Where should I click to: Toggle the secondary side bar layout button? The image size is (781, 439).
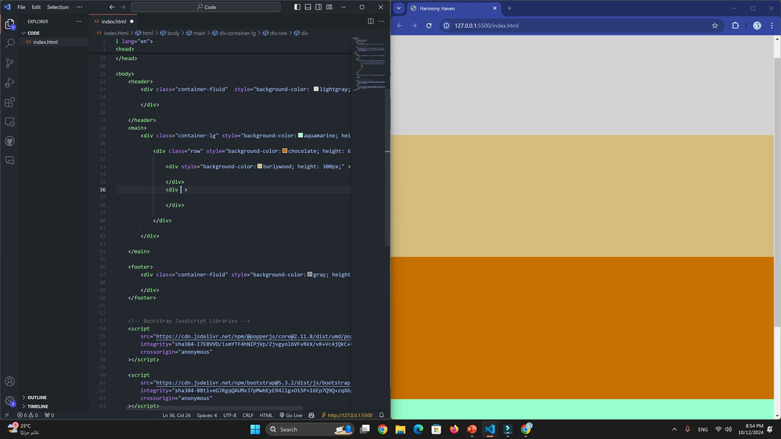click(319, 7)
